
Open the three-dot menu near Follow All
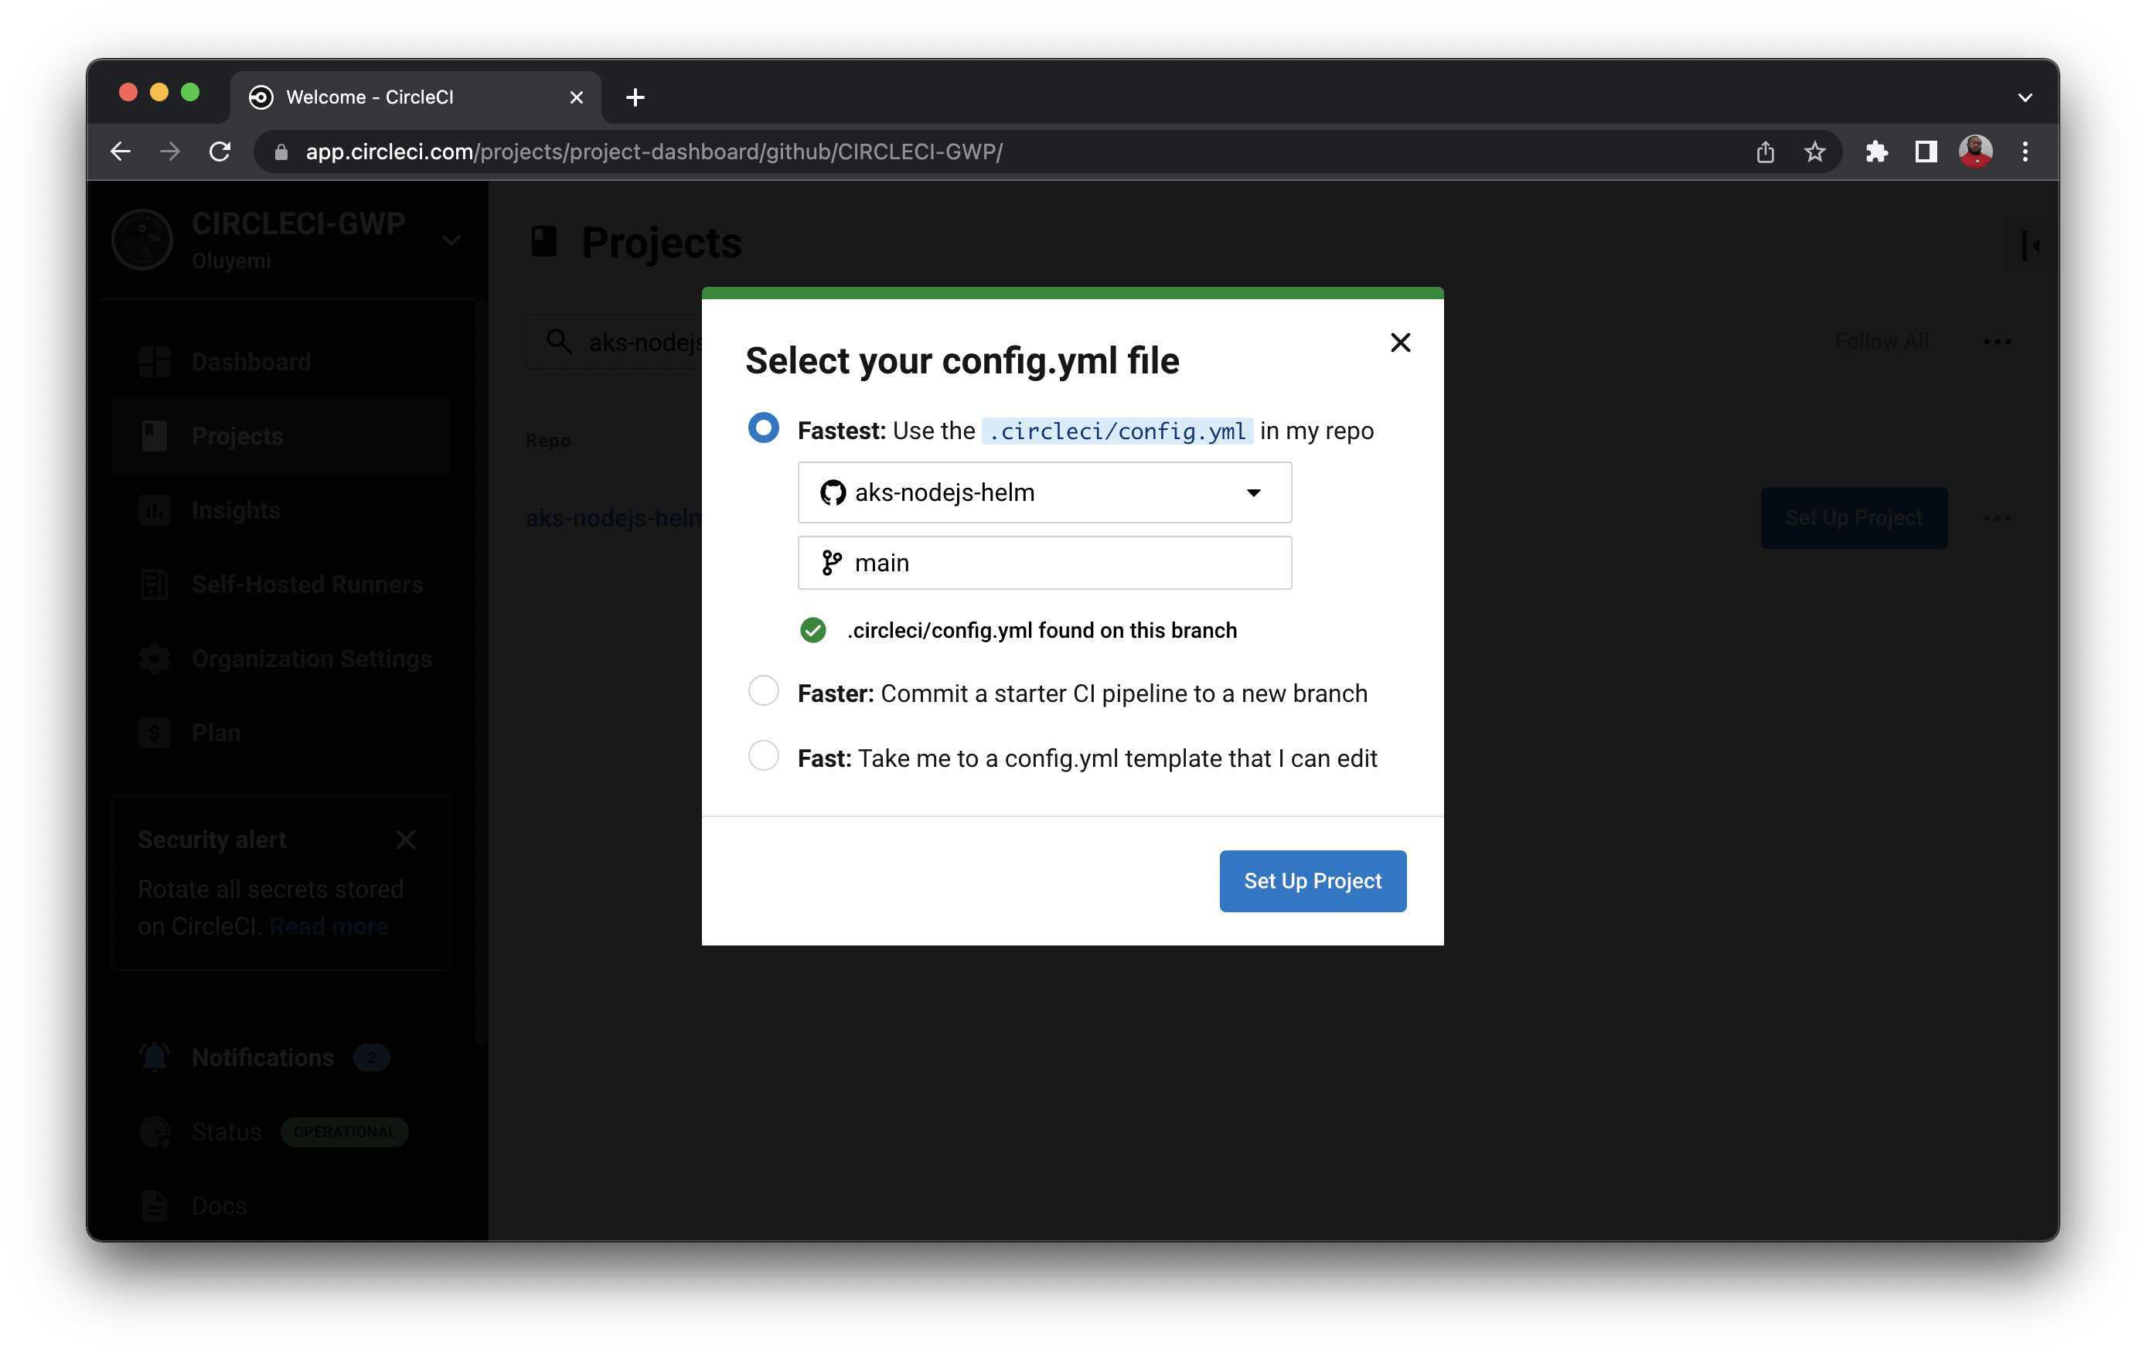click(x=1997, y=342)
